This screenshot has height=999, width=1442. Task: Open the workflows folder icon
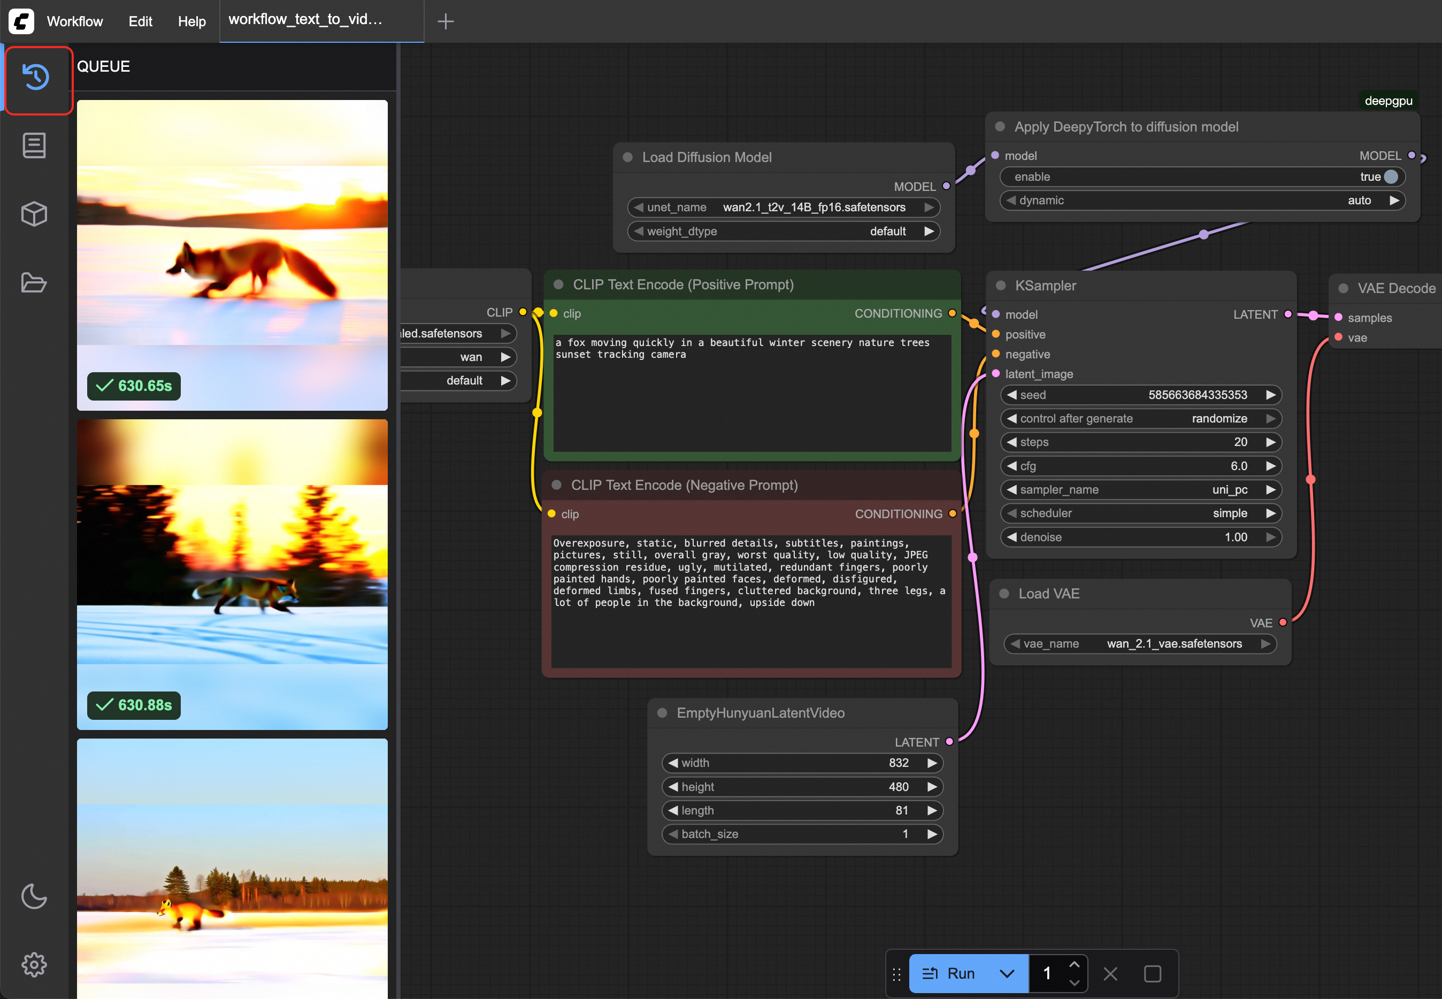coord(34,282)
